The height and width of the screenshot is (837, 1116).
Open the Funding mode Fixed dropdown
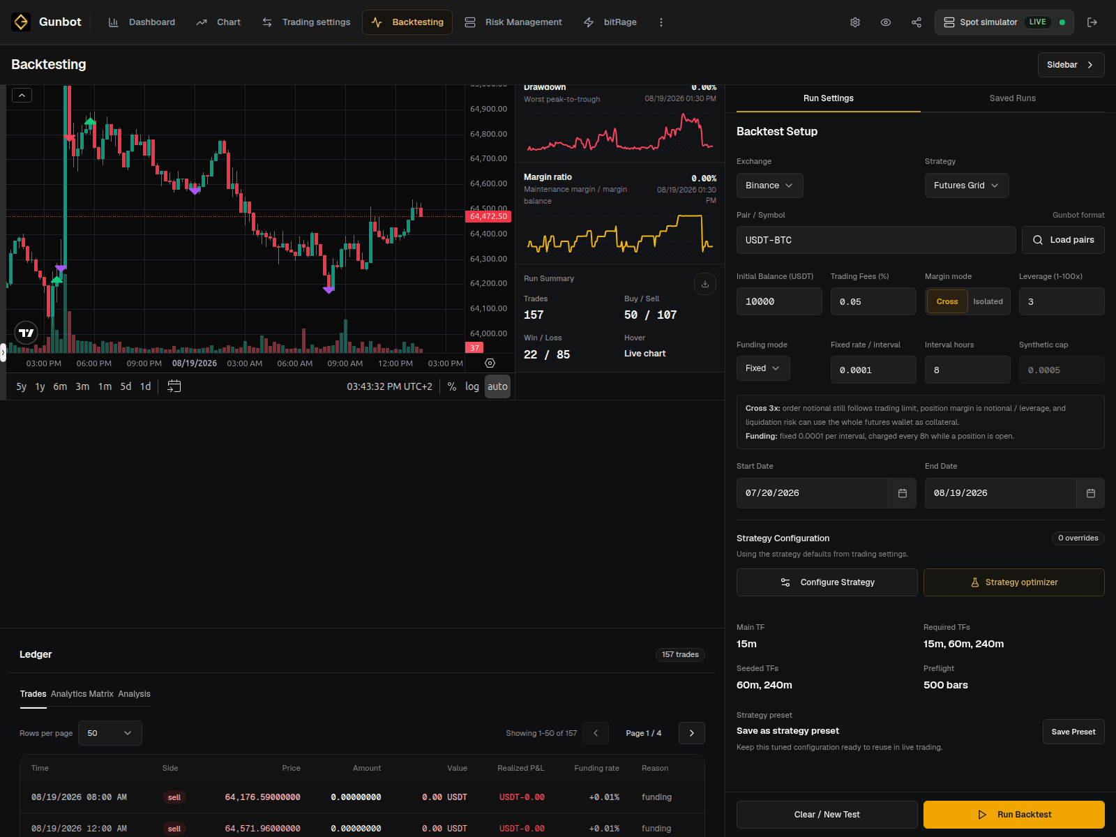point(763,368)
